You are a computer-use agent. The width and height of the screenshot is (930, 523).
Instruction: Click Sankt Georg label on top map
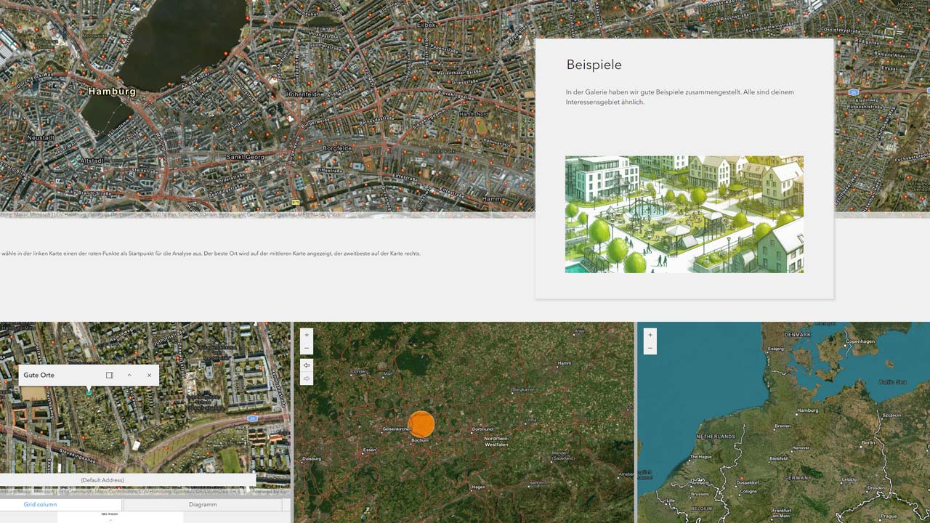click(x=245, y=157)
